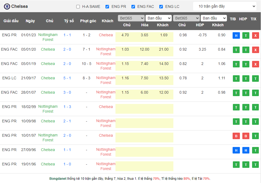Click blue H handicap badge in 27/09/96 row
The image size is (261, 183).
click(246, 150)
